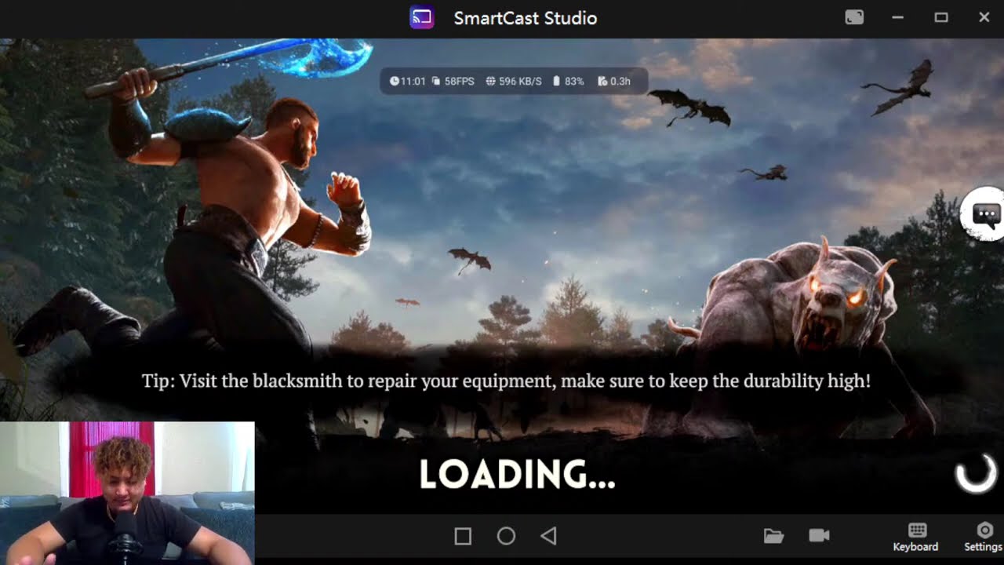Click the webcam overlay thumbnail

(127, 493)
